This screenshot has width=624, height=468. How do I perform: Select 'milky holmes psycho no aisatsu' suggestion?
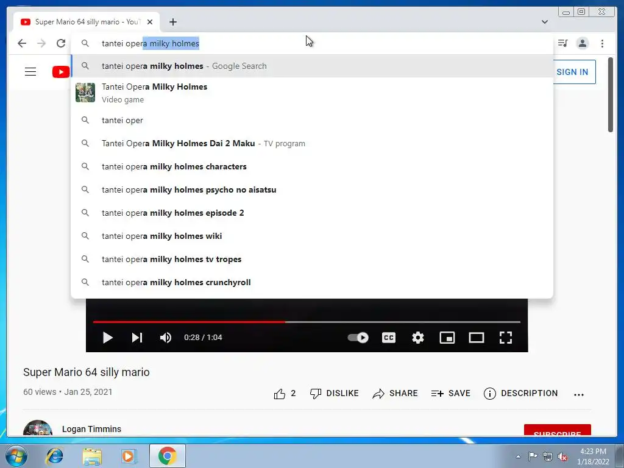point(312,190)
